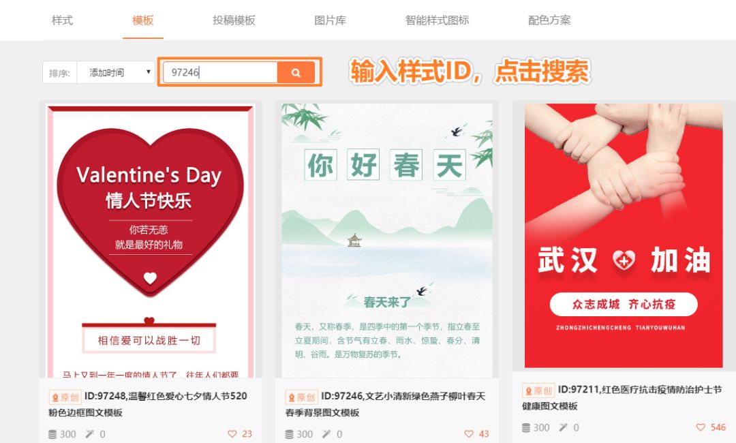Click heart icon on Valentine template ID:97248
Image resolution: width=736 pixels, height=443 pixels.
[x=232, y=433]
